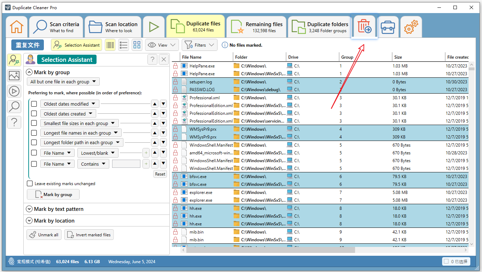This screenshot has height=272, width=482.
Task: Click the Mark by group button
Action: point(53,194)
